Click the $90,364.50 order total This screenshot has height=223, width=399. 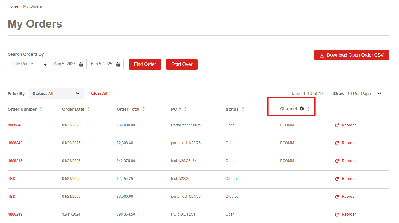pos(126,214)
